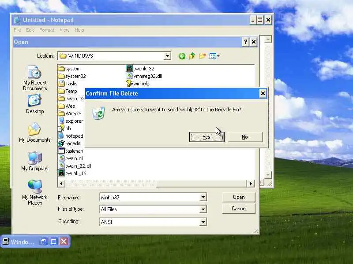Select the twunk_16 file
This screenshot has width=353, height=264.
72,173
